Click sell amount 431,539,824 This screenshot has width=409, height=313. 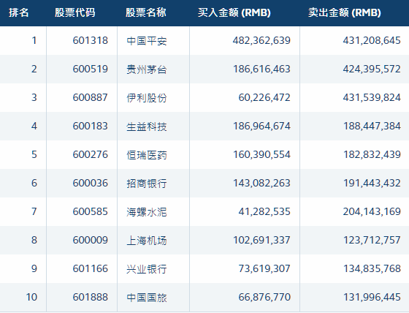pos(372,97)
